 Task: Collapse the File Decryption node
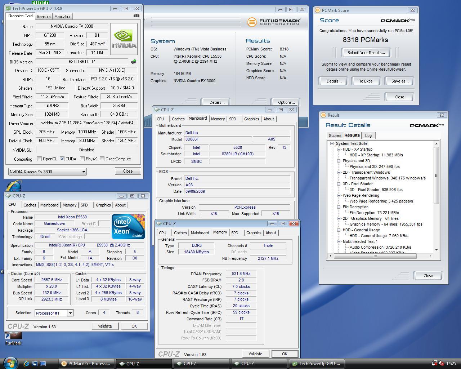339,207
